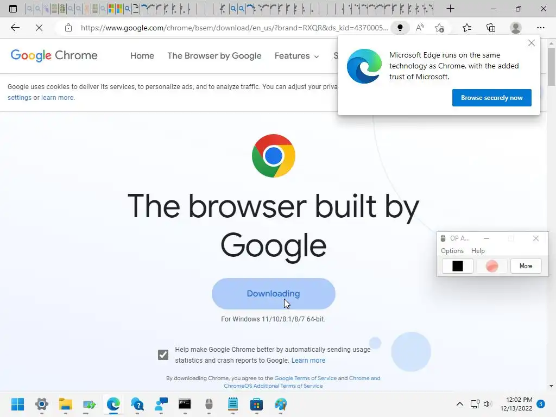Add this page to favorites
The width and height of the screenshot is (556, 417).
coord(439,28)
